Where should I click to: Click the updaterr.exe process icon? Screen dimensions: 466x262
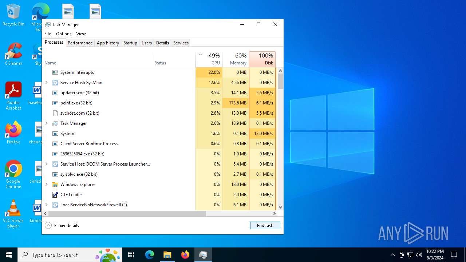pyautogui.click(x=55, y=93)
